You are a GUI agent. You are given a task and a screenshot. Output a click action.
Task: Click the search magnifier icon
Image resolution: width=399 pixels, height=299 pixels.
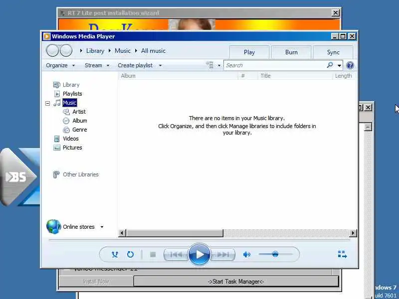330,65
